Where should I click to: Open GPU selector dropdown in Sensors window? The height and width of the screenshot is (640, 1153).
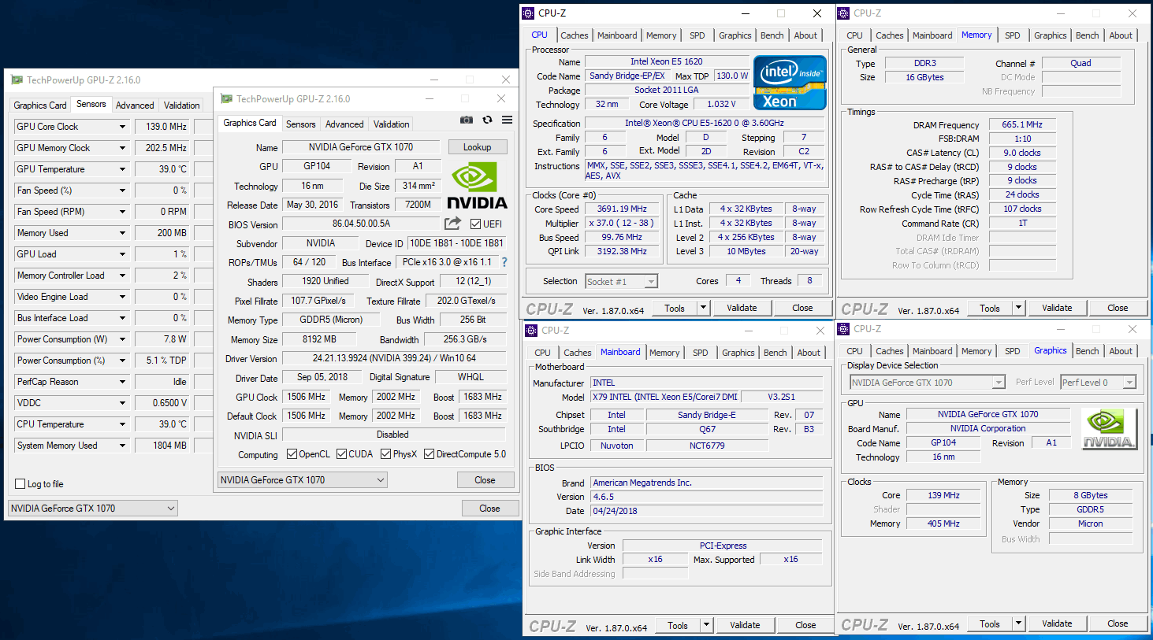point(93,509)
